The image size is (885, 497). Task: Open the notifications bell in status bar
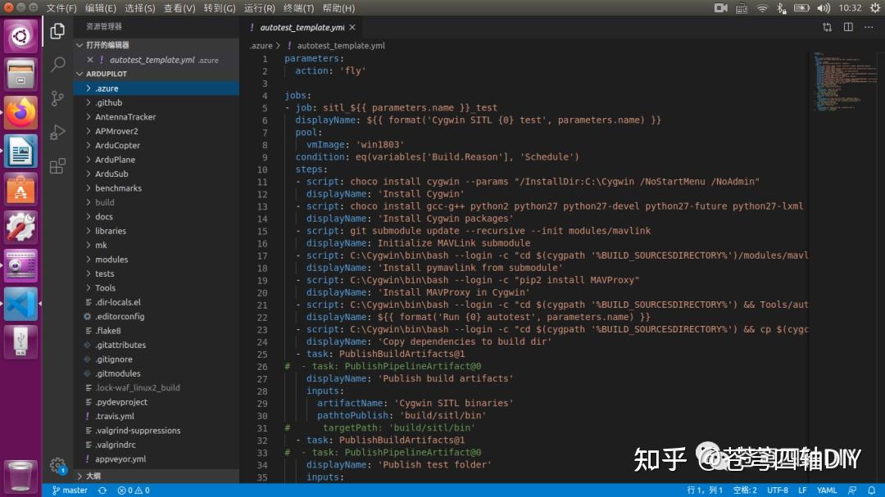[x=871, y=490]
